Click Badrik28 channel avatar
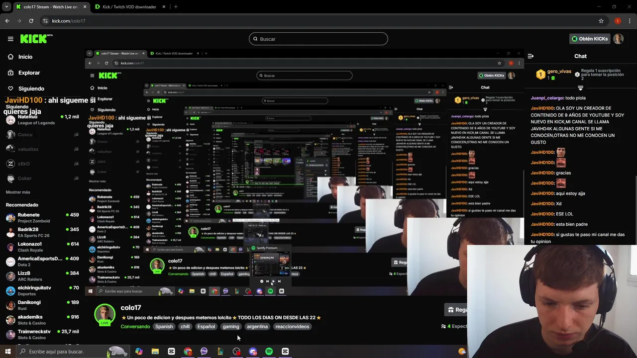This screenshot has height=358, width=637. point(10,232)
